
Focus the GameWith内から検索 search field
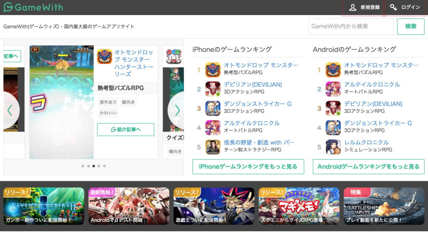coord(351,26)
